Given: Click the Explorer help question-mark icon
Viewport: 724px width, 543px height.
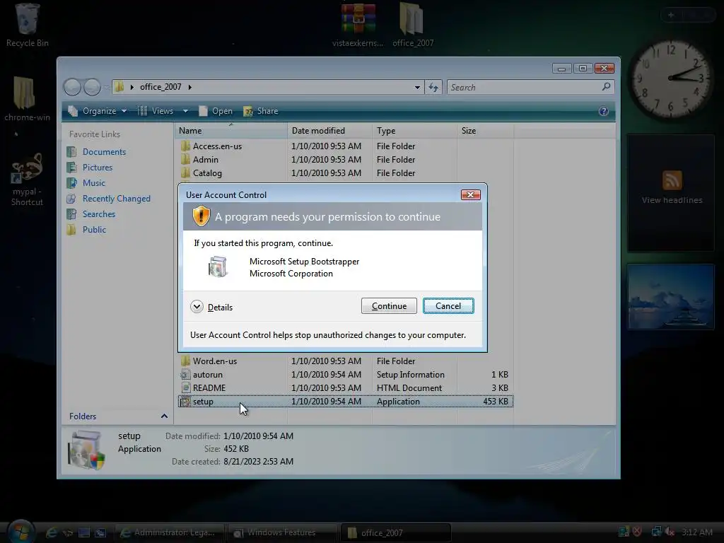Looking at the screenshot, I should tap(603, 111).
